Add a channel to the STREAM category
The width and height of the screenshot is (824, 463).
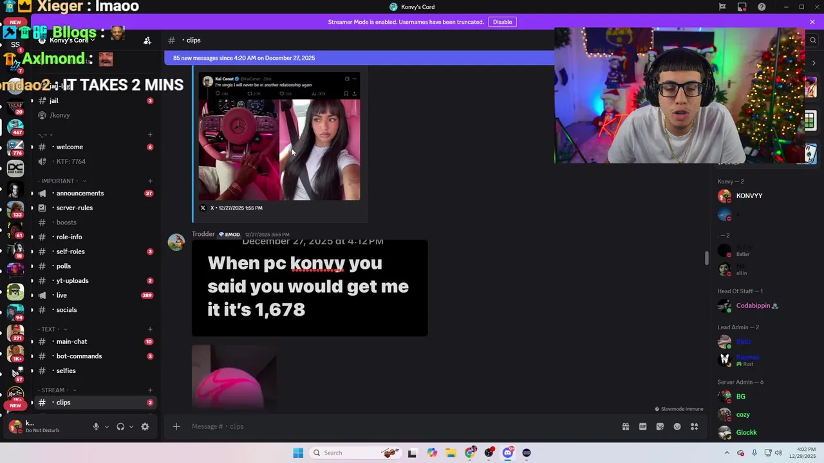150,390
